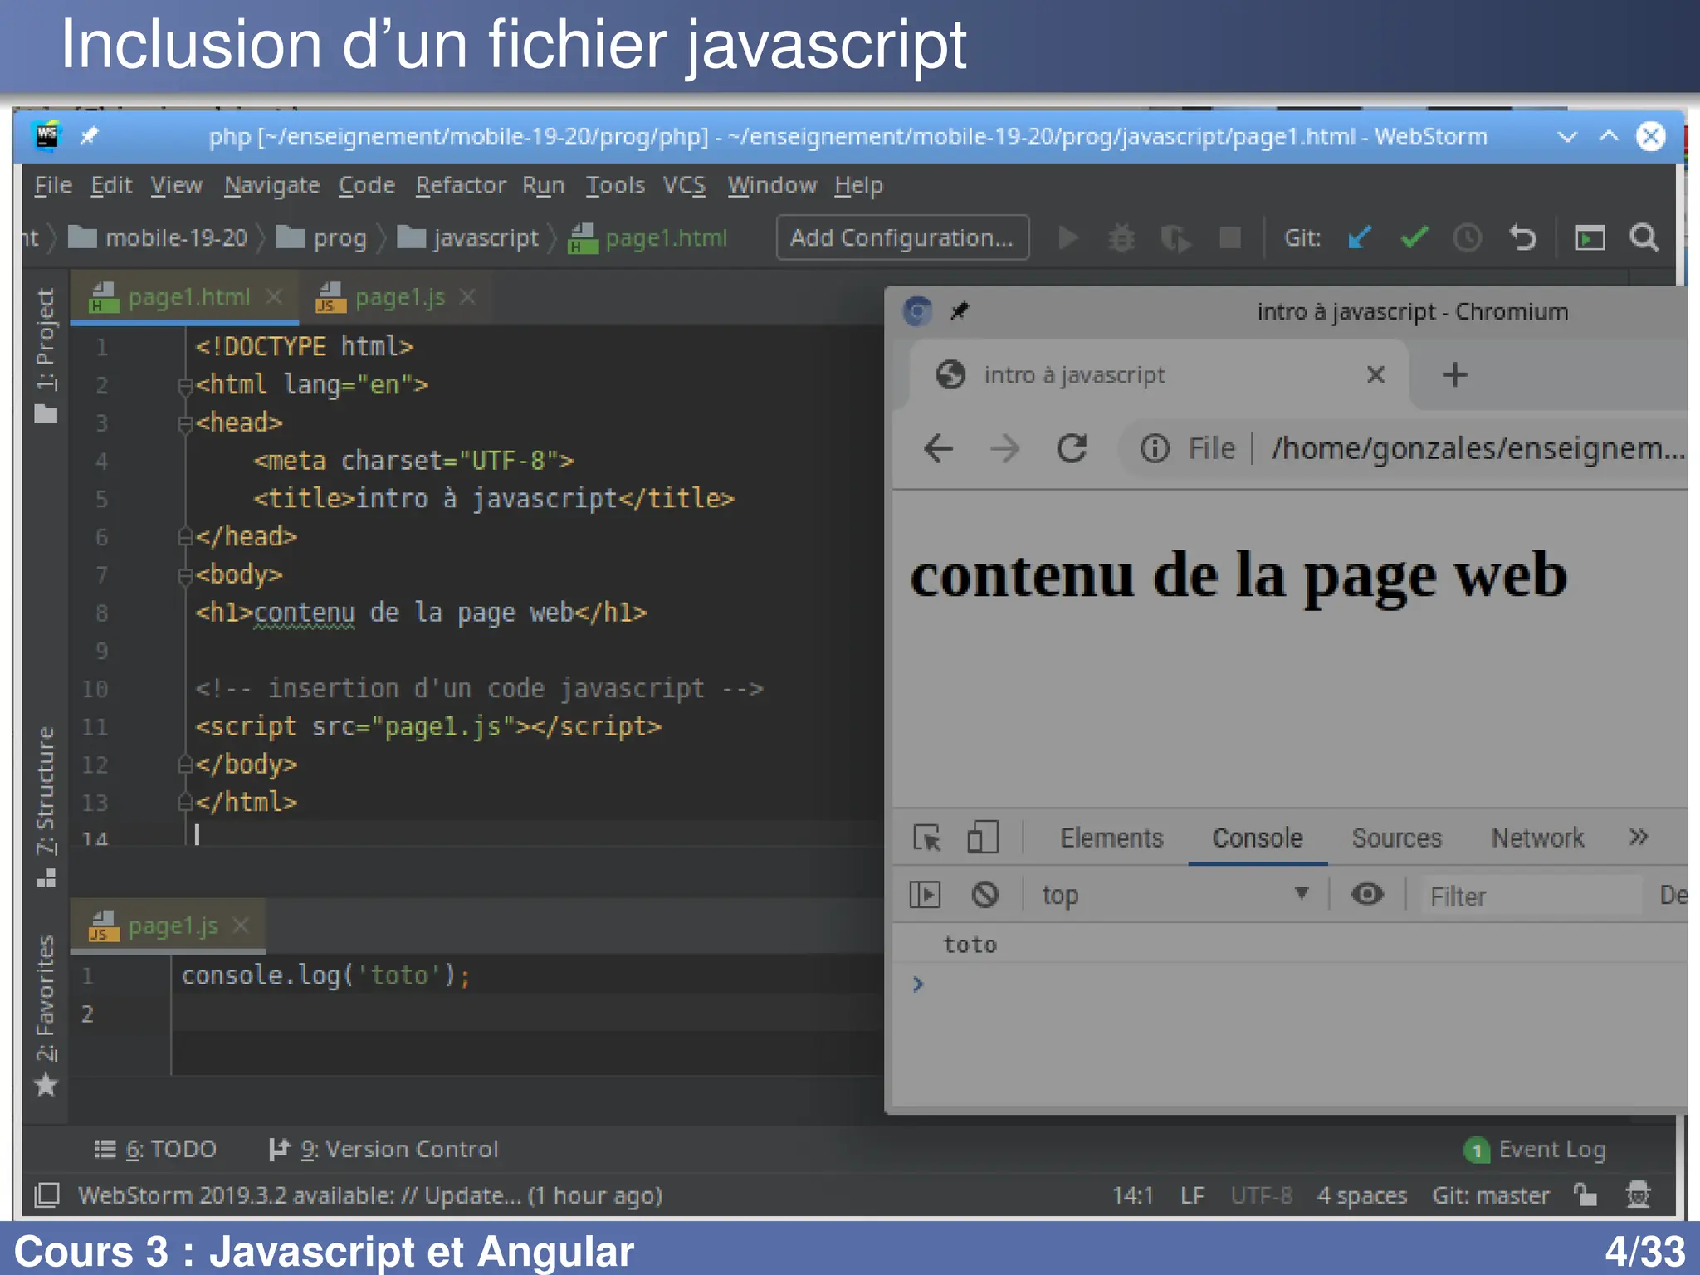Image resolution: width=1700 pixels, height=1275 pixels.
Task: Collapse the head tag fold on line 3
Action: [184, 423]
